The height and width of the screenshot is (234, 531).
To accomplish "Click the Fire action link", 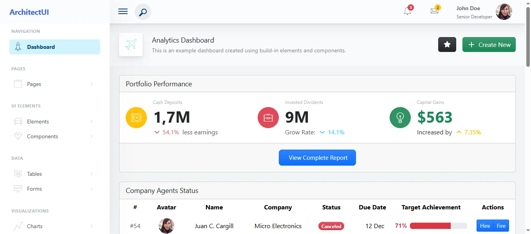I will [x=501, y=225].
